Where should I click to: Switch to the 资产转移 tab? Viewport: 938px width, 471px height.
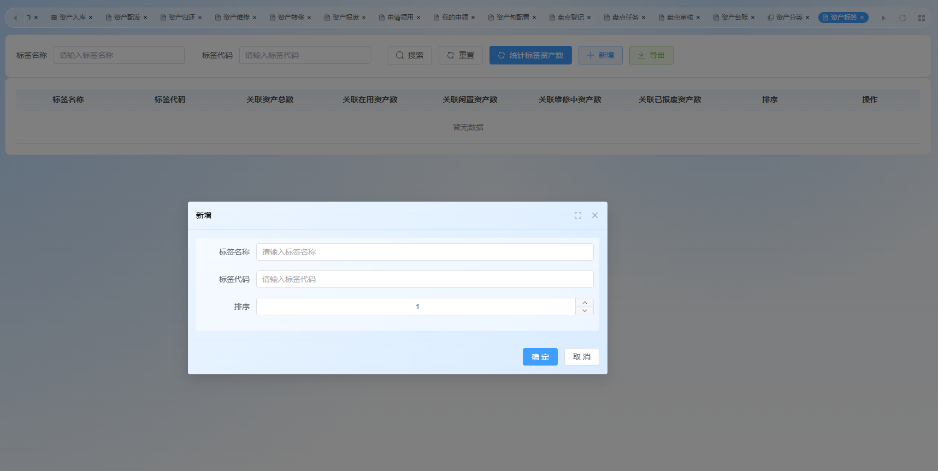coord(291,17)
